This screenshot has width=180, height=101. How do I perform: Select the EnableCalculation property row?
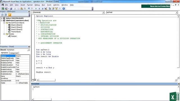[x=15, y=65]
